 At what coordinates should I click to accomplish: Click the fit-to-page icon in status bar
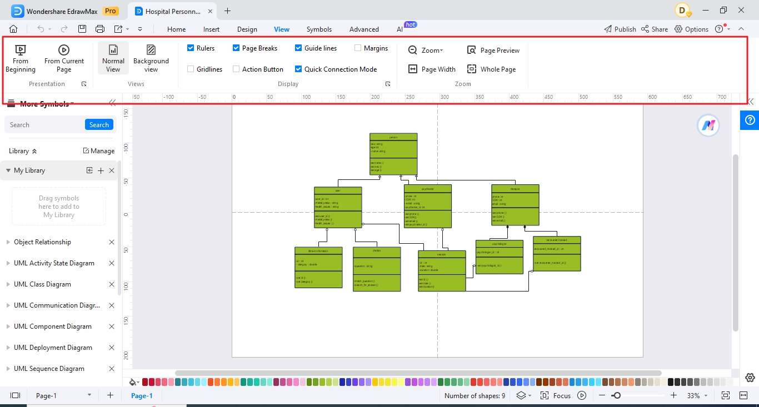pos(725,395)
